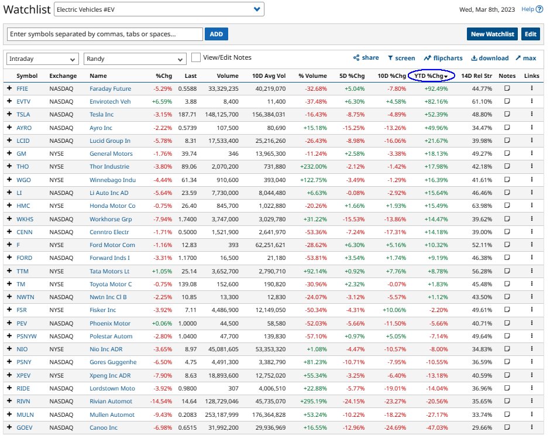The width and height of the screenshot is (550, 442).
Task: Open Randy view dropdown
Action: click(x=135, y=59)
